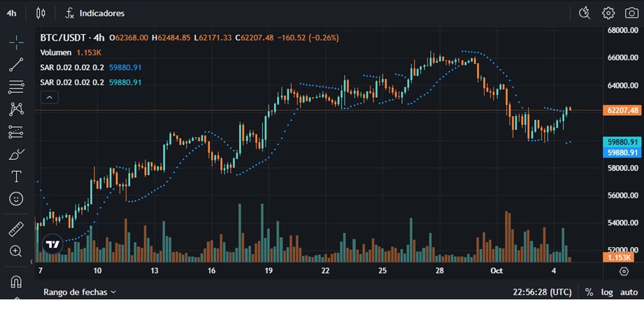Viewport: 644px width, 321px height.
Task: Toggle auto scale mode
Action: (629, 292)
